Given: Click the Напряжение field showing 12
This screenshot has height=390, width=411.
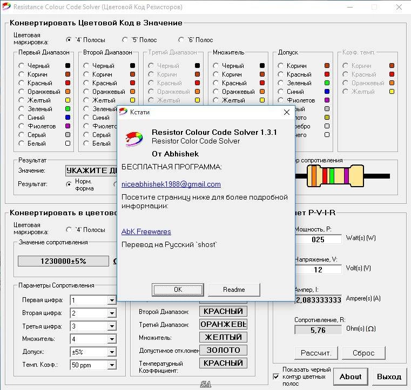Looking at the screenshot, I should click(319, 270).
